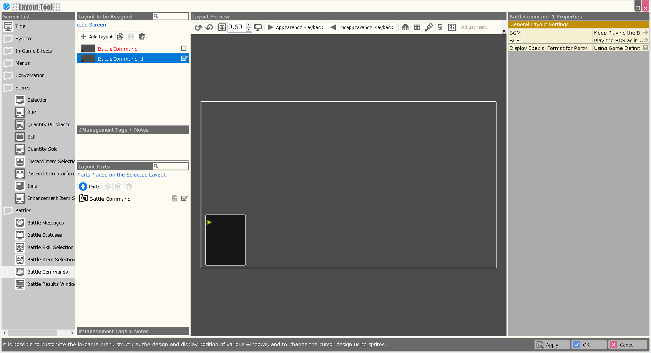The image size is (651, 353).
Task: Click the undo arrow in the preview toolbar
Action: click(x=209, y=27)
